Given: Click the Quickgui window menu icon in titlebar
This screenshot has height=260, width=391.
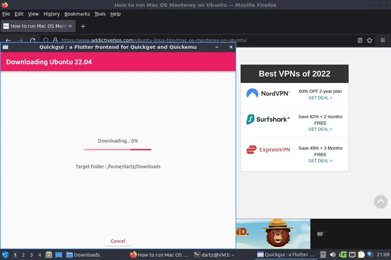Looking at the screenshot, I should (5, 47).
